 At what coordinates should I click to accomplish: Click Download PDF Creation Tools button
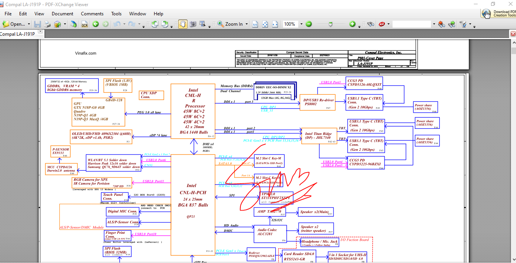pyautogui.click(x=499, y=14)
